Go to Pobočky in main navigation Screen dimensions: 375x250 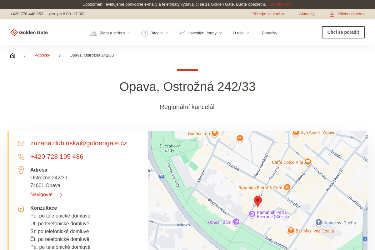[269, 33]
